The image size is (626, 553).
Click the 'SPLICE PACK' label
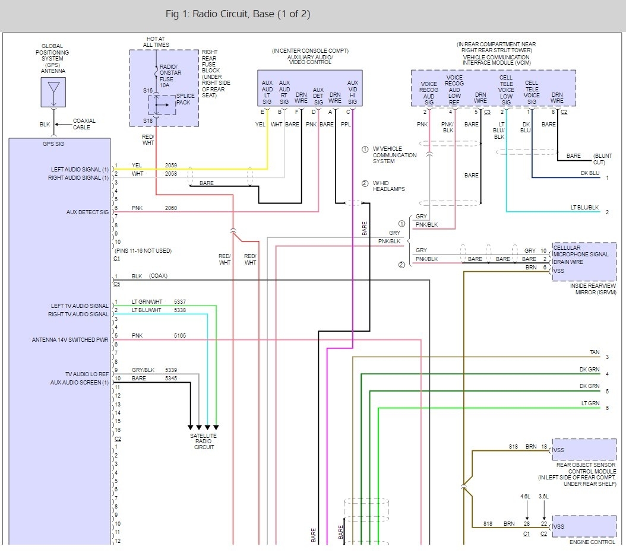(x=185, y=99)
